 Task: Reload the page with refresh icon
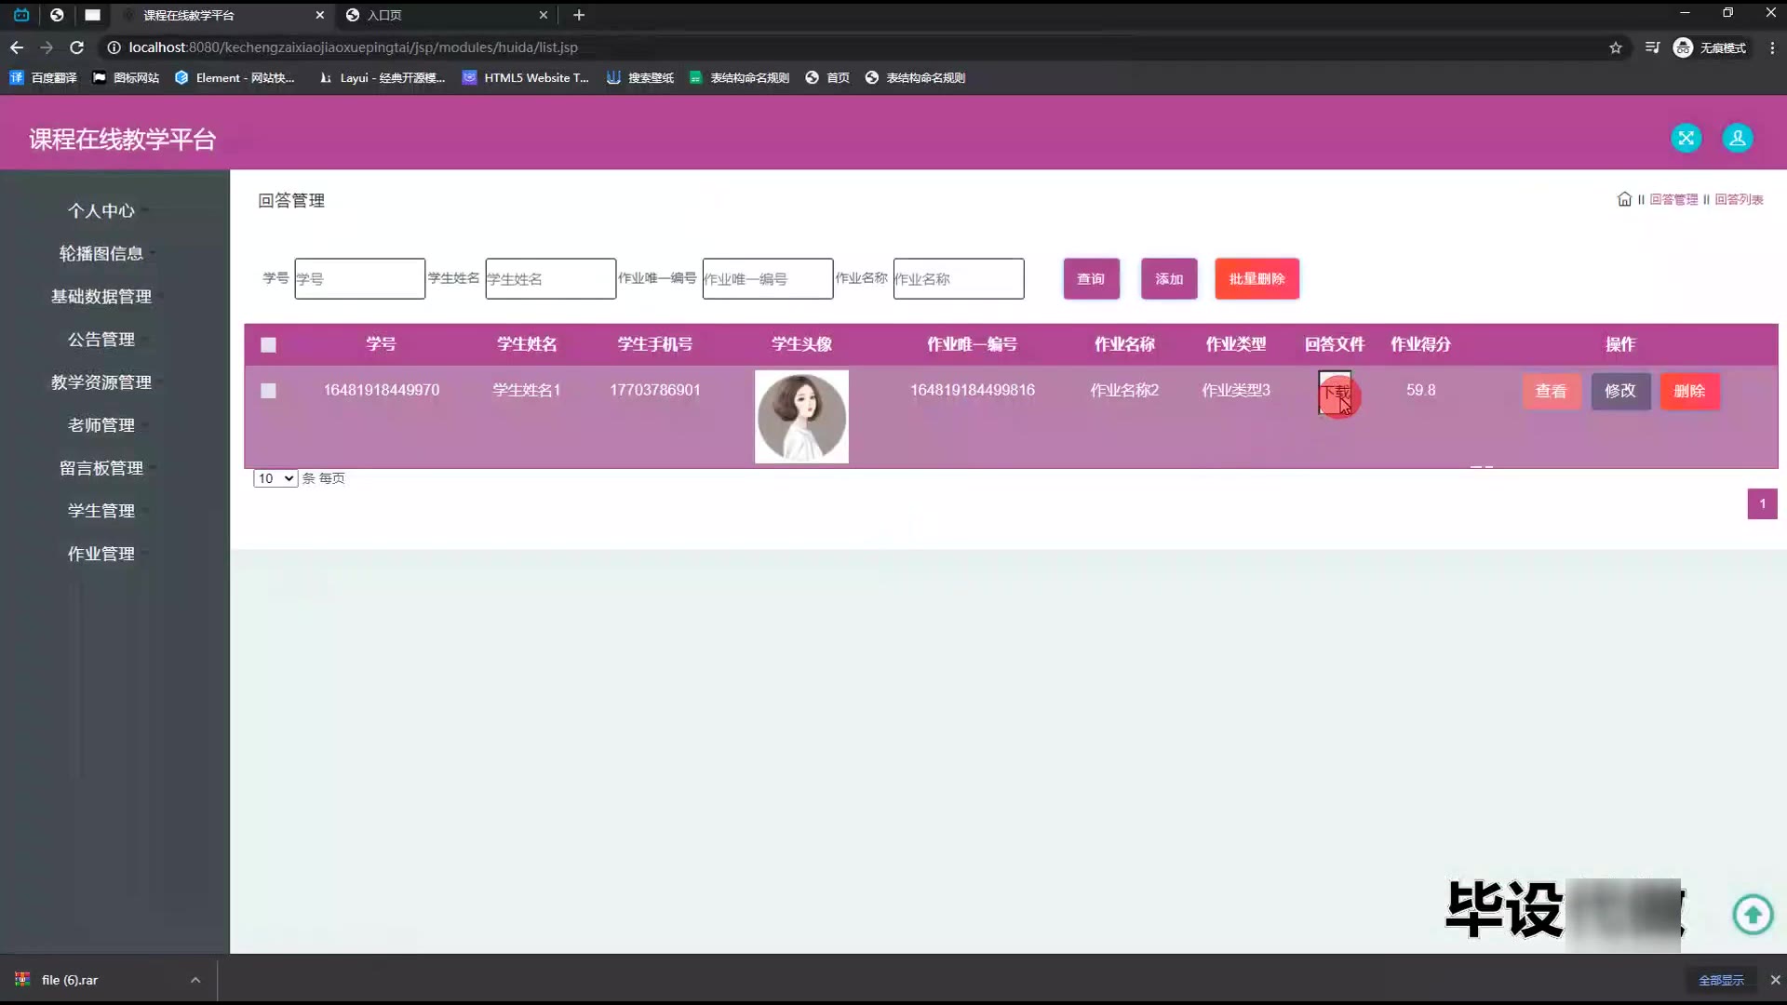[x=77, y=47]
